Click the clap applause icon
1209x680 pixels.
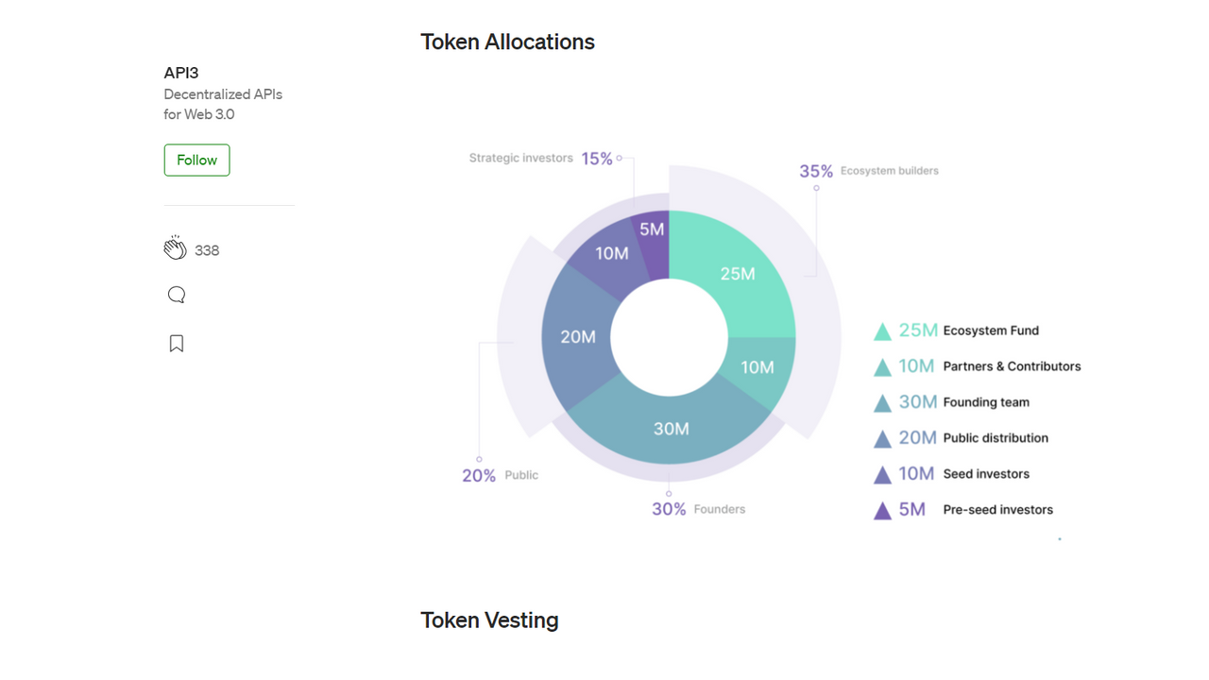(175, 248)
